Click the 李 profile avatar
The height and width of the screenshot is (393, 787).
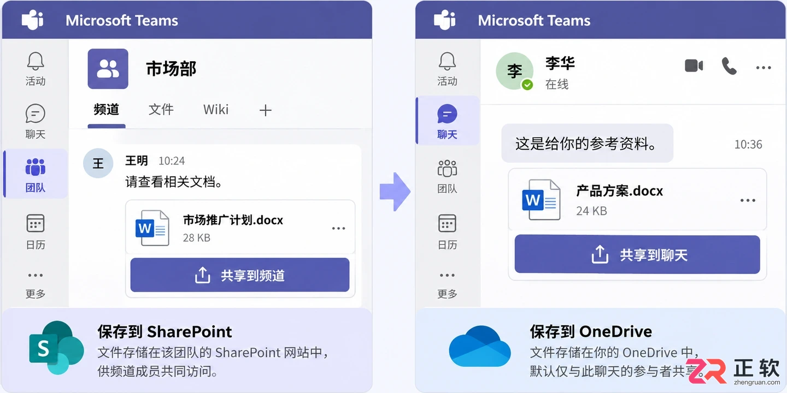pos(514,71)
